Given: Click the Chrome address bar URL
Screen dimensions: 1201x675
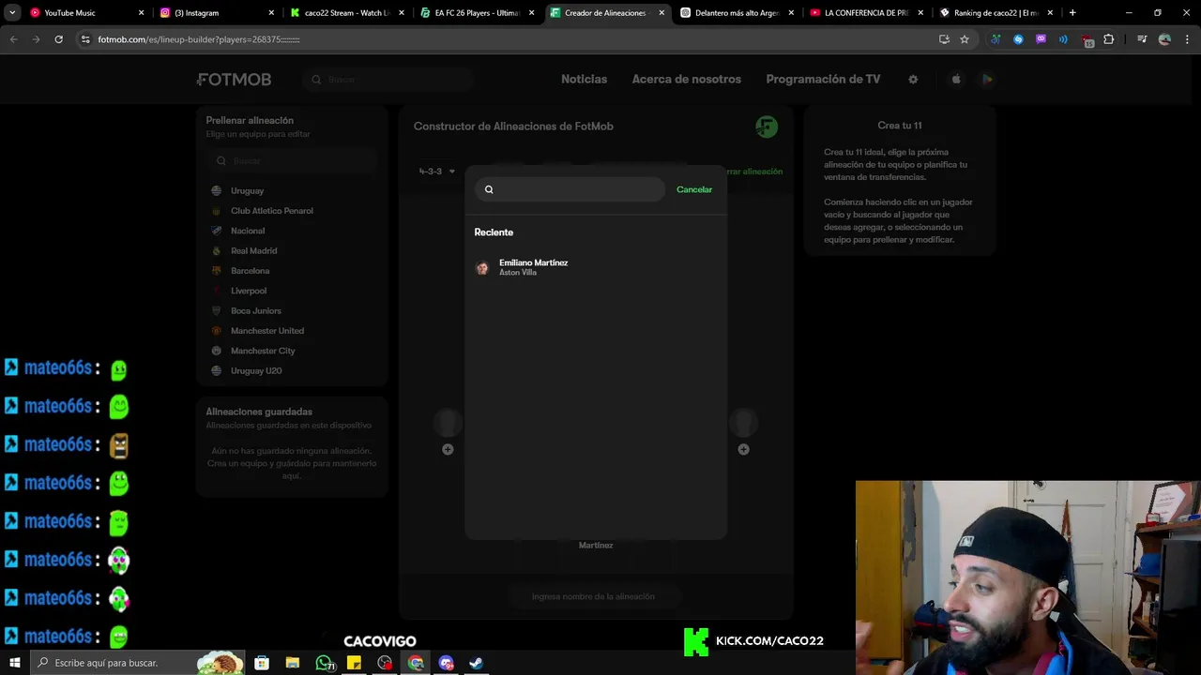Looking at the screenshot, I should (x=199, y=39).
